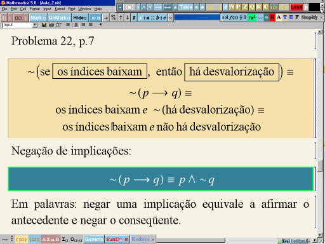Click the Generic palette button
This screenshot has width=325, height=244.
tap(94, 239)
